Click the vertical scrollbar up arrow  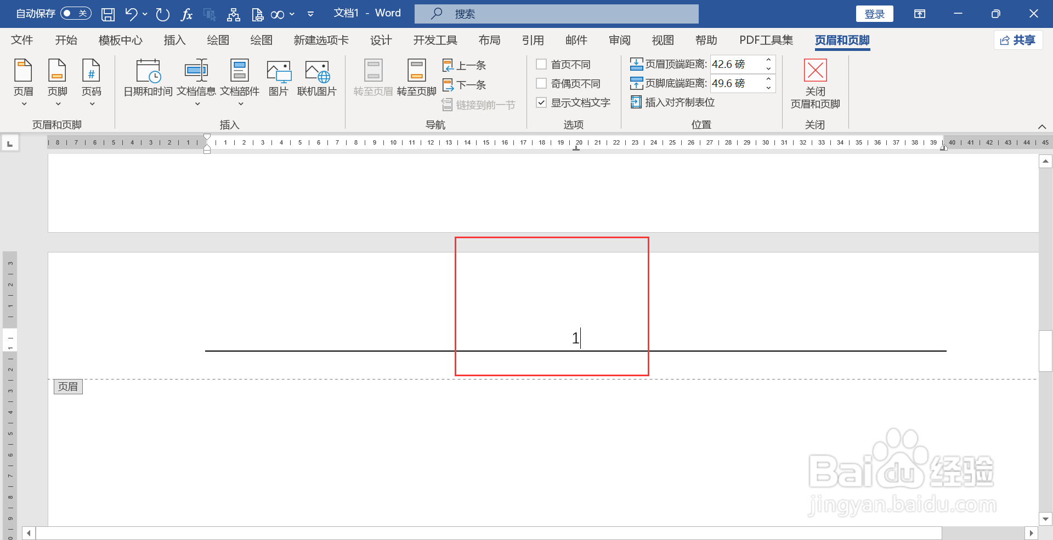pyautogui.click(x=1045, y=161)
